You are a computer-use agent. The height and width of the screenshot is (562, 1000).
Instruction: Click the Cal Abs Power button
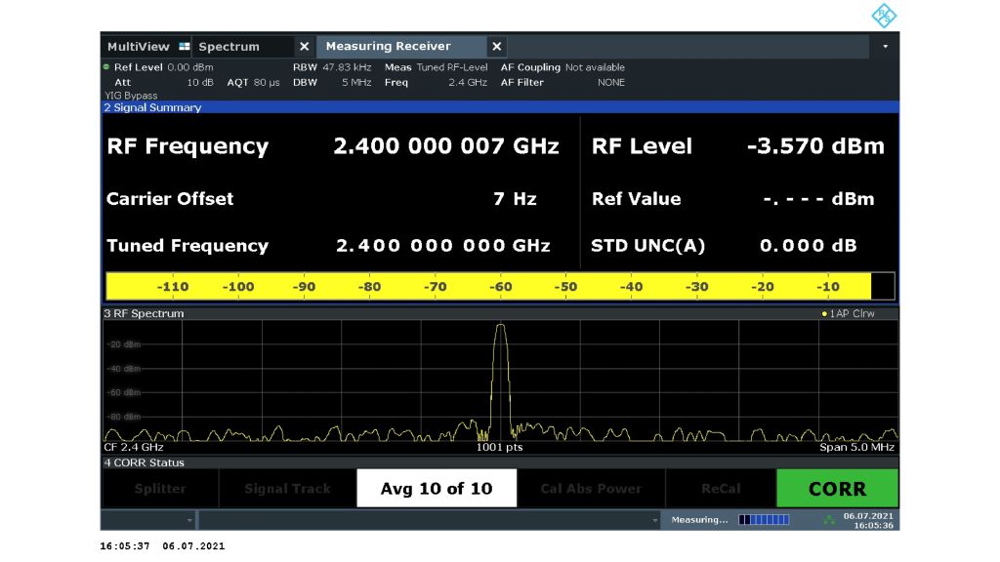pos(591,489)
